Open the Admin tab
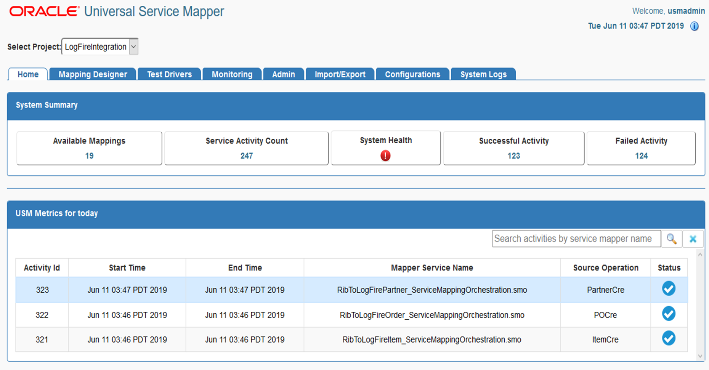Viewport: 709px width, 370px height. pyautogui.click(x=284, y=74)
